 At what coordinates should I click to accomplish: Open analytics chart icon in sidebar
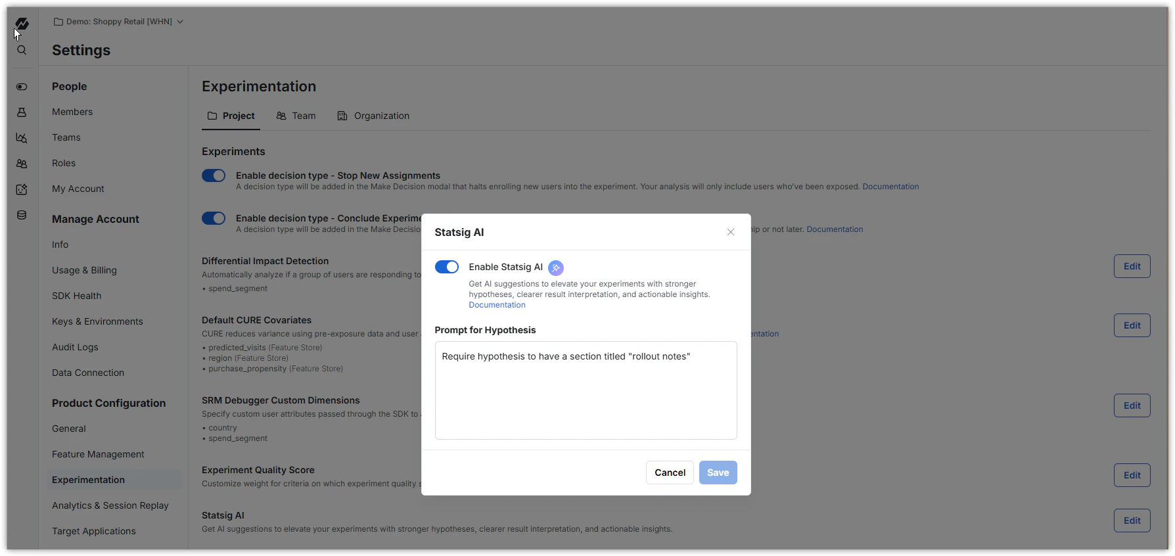pos(22,138)
